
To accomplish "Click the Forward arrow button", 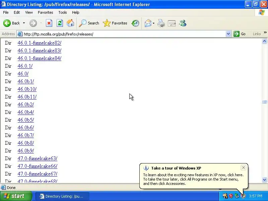I will click(33, 23).
